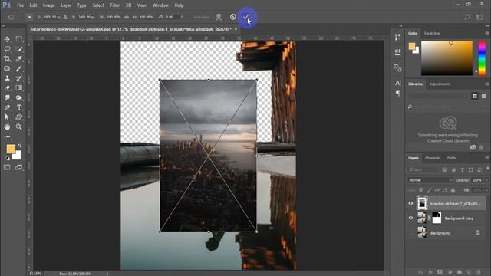Select the Rectangular Marquee tool

pyautogui.click(x=19, y=39)
